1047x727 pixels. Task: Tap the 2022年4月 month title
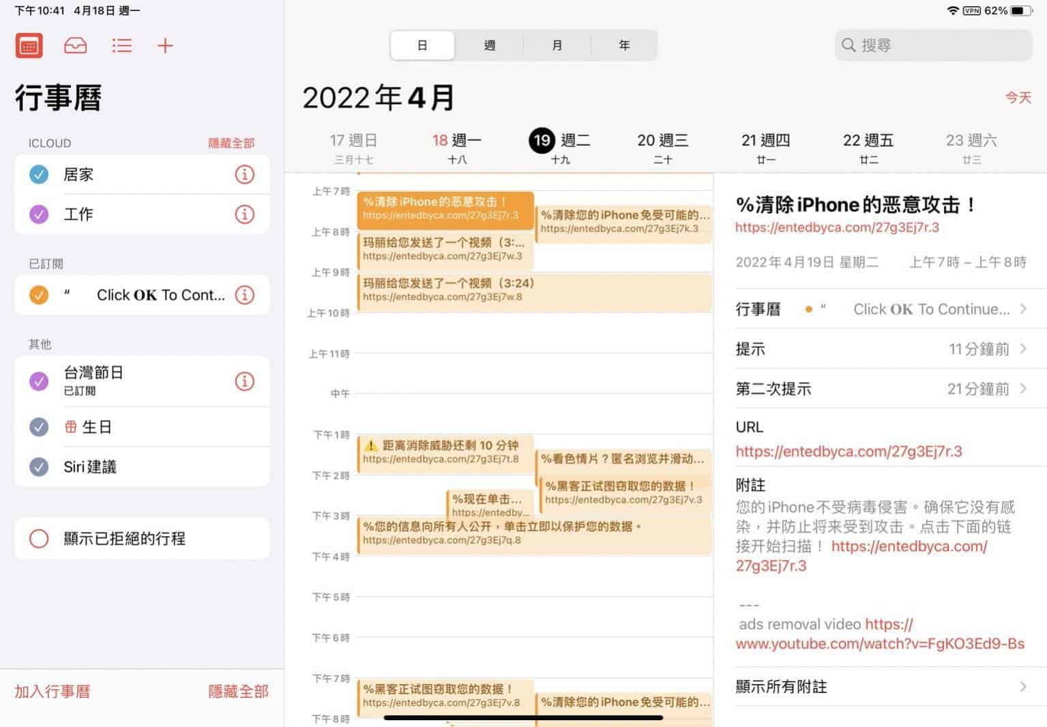(x=379, y=98)
